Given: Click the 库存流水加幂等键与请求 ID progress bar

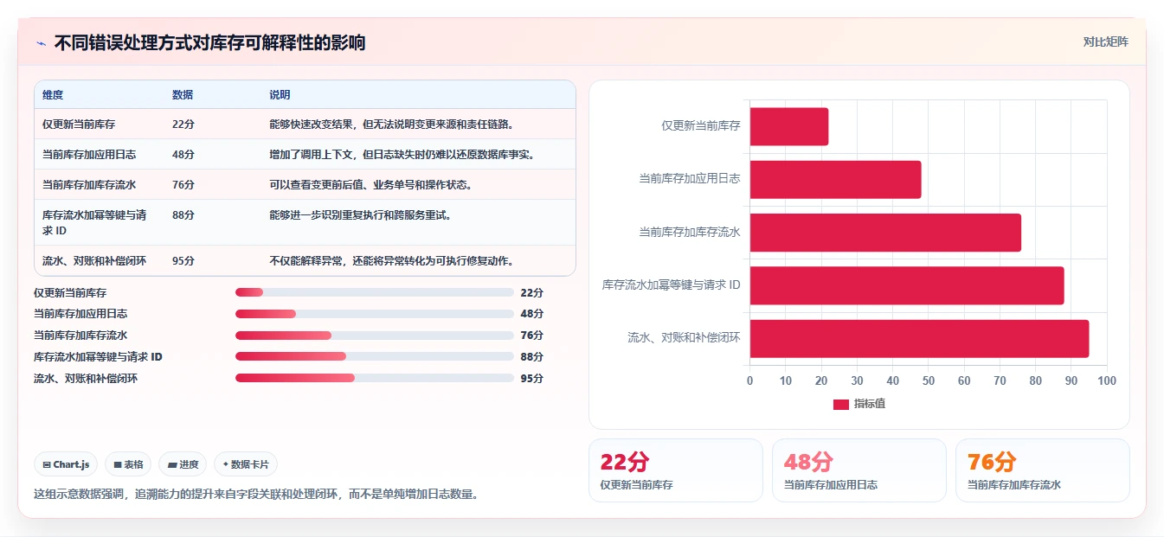Looking at the screenshot, I should [375, 356].
